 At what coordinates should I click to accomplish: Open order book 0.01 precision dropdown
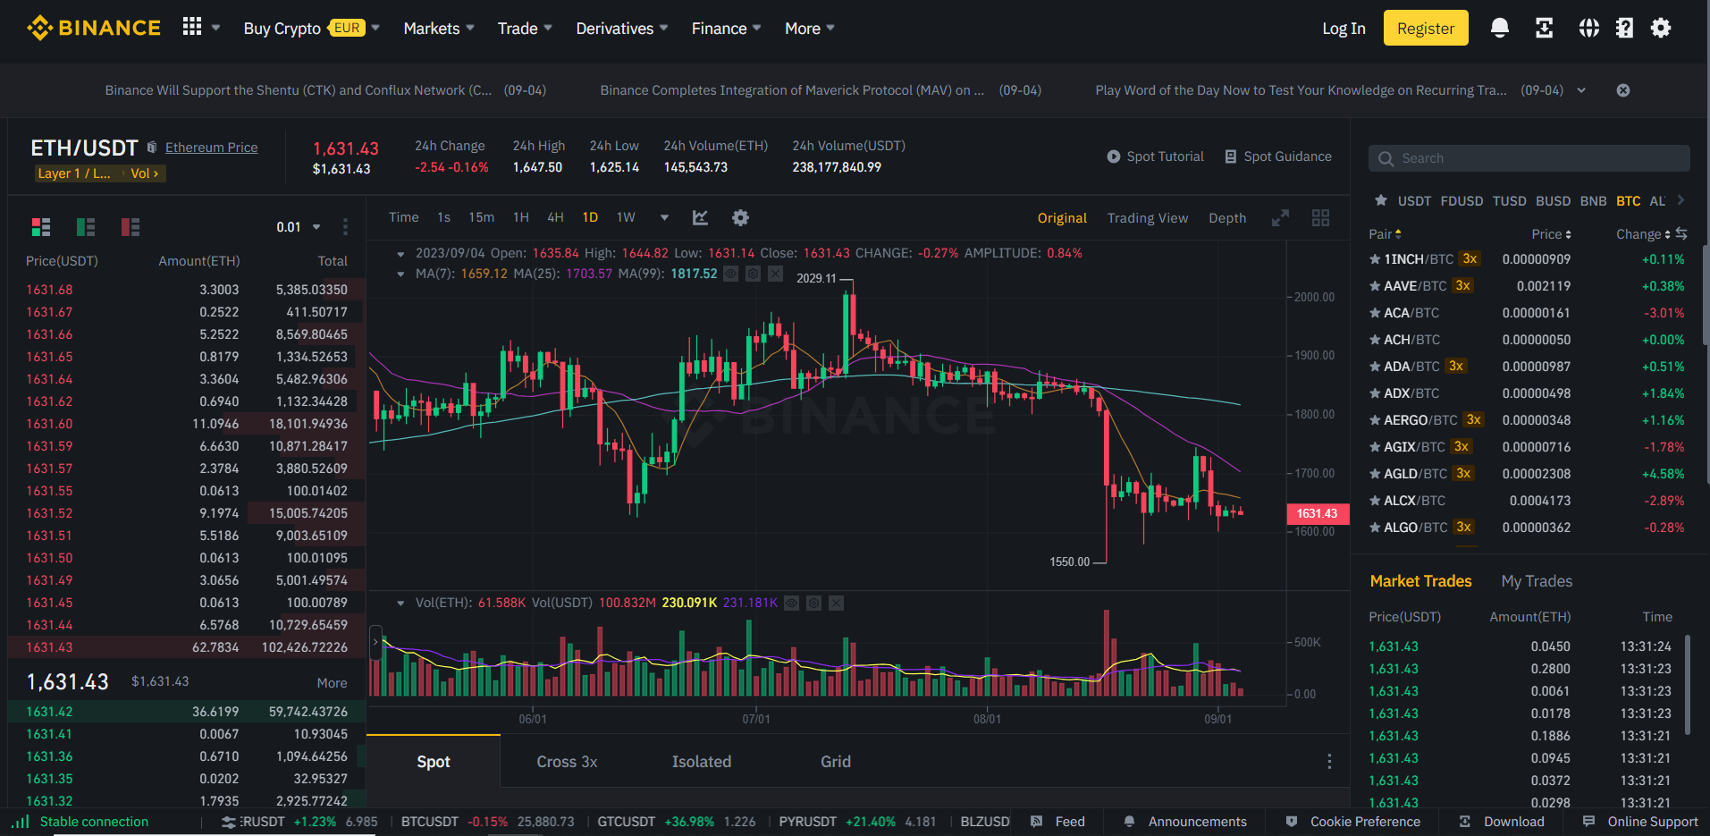tap(299, 227)
